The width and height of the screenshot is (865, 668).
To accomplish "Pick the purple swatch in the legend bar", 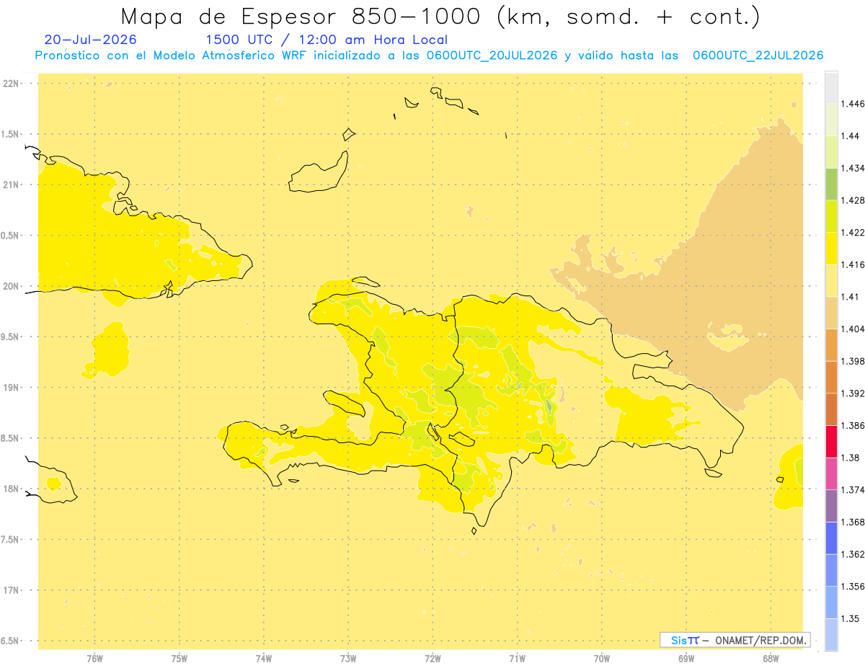I will (831, 506).
